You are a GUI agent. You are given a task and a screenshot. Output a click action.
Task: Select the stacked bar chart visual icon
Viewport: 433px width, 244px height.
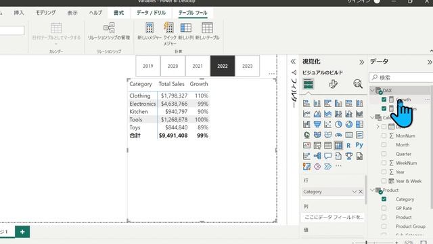306,104
